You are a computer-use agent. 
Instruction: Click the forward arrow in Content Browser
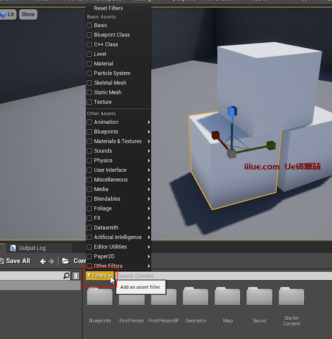point(52,261)
